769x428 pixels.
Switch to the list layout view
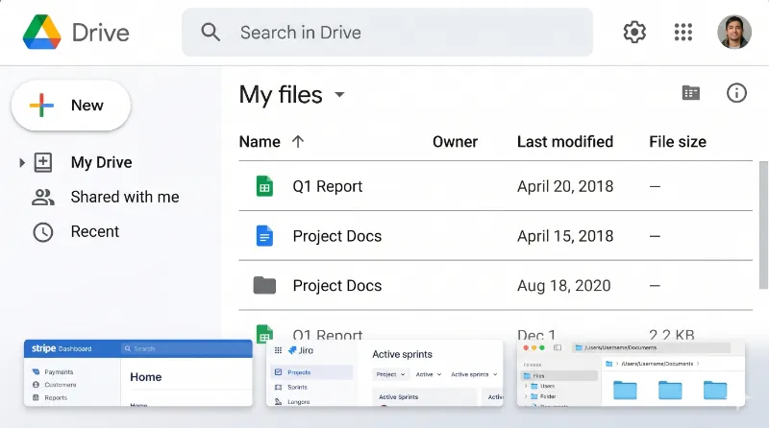(x=691, y=93)
